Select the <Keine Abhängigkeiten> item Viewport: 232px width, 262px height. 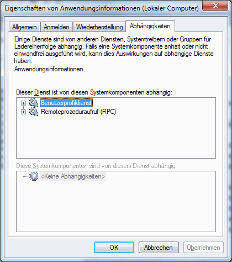click(73, 176)
